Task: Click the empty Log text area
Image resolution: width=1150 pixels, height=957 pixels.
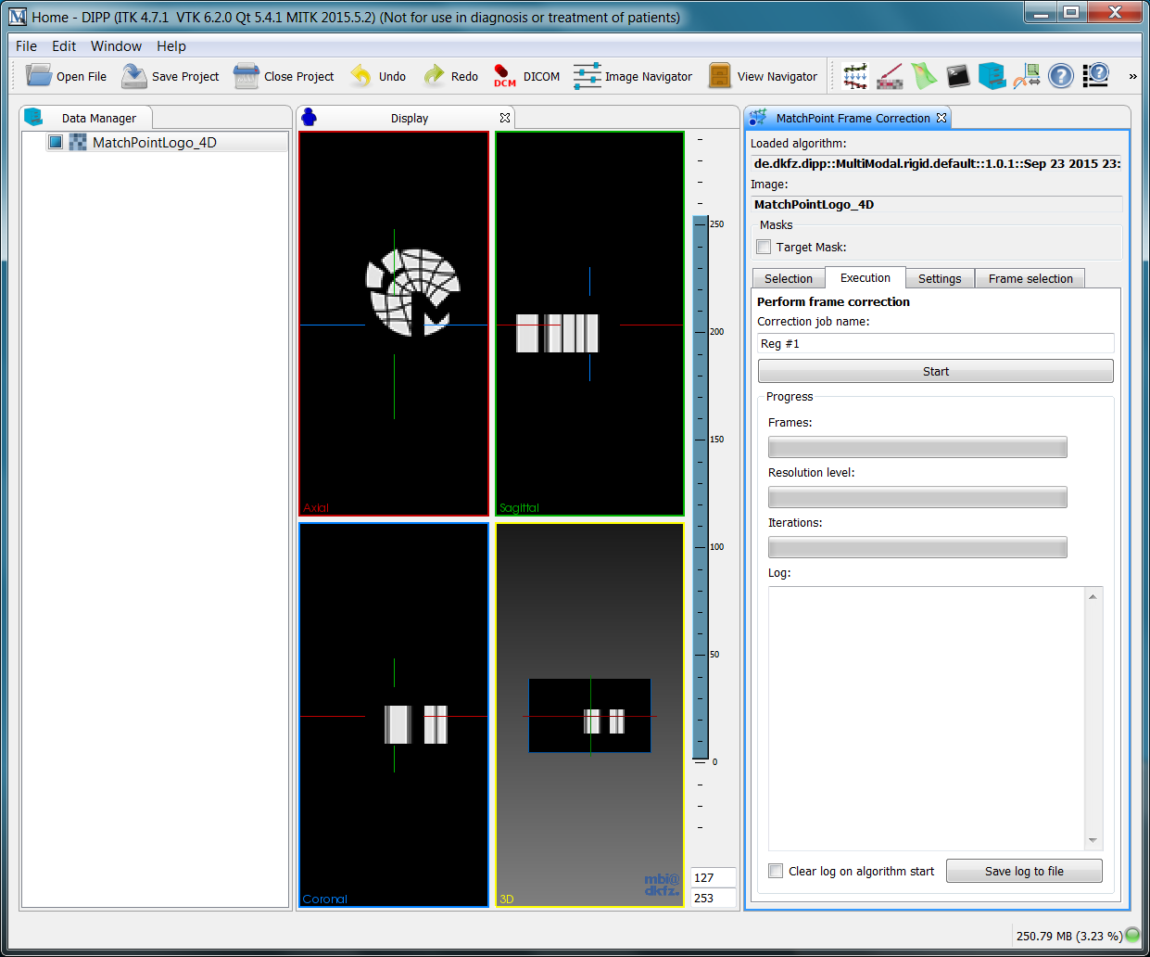Action: click(927, 718)
